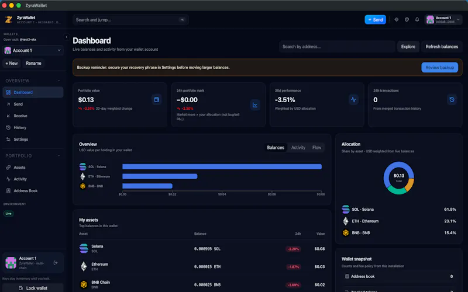The height and width of the screenshot is (292, 468).
Task: Click the Solana icon in Allocation legend
Action: [x=346, y=210]
